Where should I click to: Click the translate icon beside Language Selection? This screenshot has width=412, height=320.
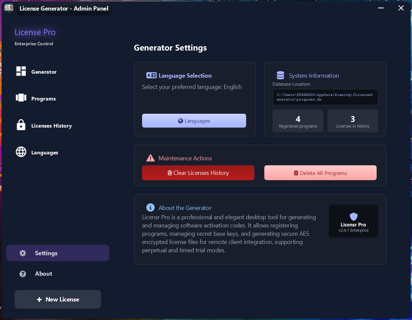tap(151, 75)
